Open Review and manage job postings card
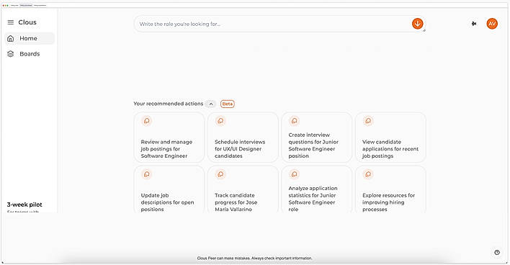The width and height of the screenshot is (510, 265). [169, 138]
